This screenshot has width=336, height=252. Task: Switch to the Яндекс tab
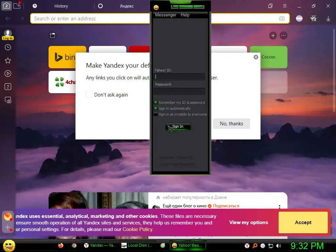127,6
